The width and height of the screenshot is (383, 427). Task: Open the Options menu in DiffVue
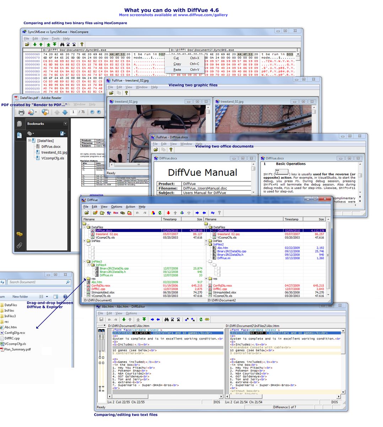[x=117, y=206]
